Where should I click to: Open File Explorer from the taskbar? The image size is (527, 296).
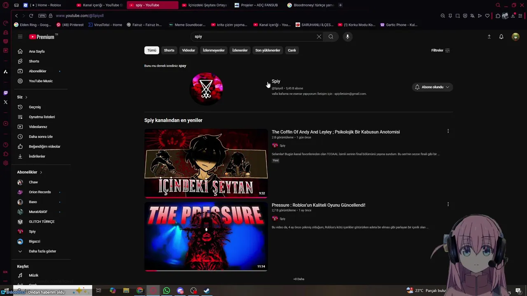(x=126, y=291)
